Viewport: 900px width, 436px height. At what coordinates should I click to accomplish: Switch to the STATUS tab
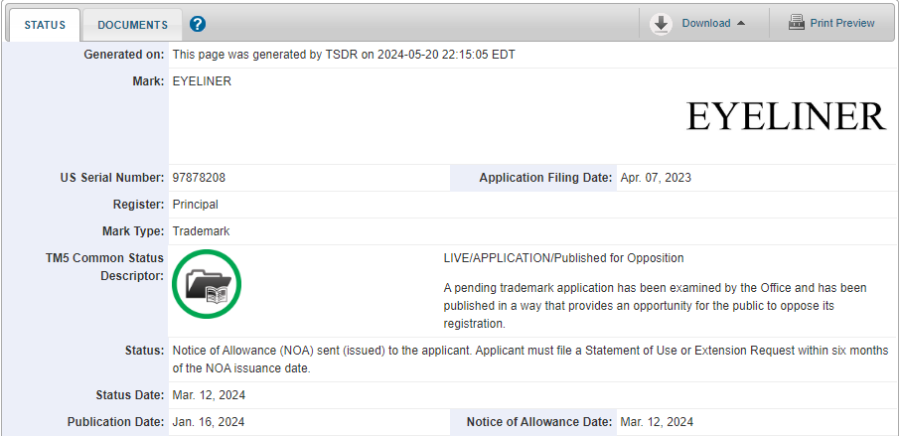pos(45,24)
